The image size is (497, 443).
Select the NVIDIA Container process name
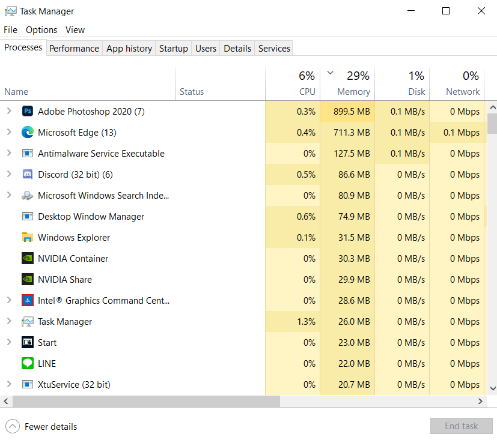pos(73,258)
